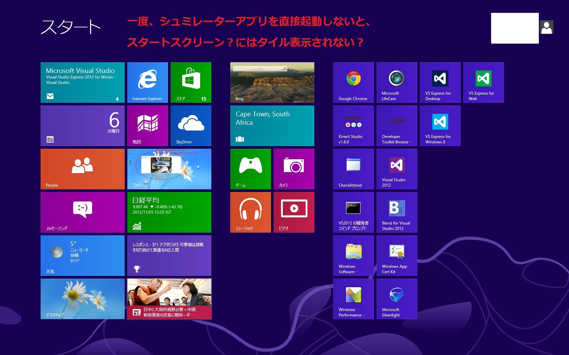Launch Visual Studio 2012
The height and width of the screenshot is (355, 569).
(397, 169)
